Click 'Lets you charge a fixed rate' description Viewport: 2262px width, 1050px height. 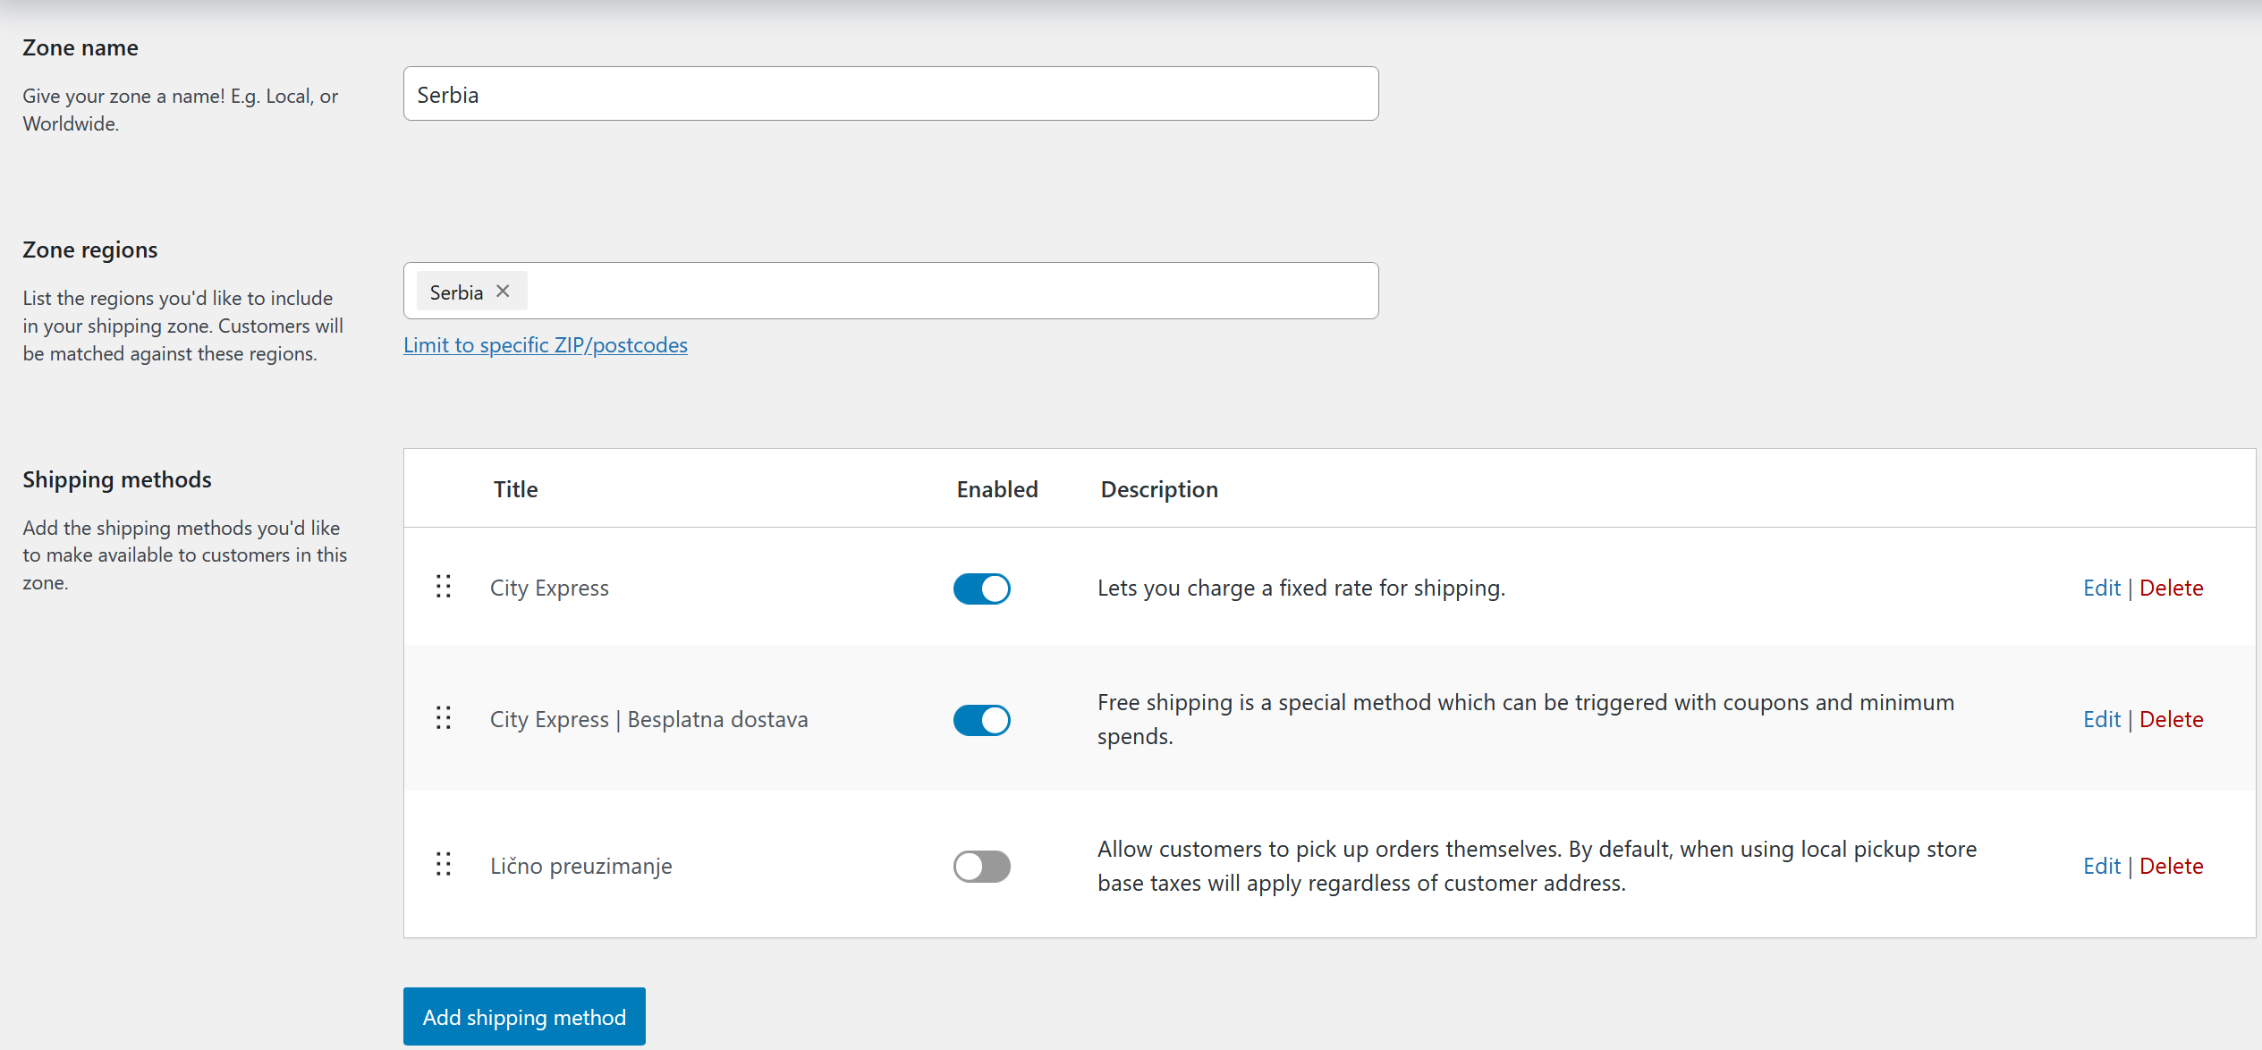coord(1301,589)
